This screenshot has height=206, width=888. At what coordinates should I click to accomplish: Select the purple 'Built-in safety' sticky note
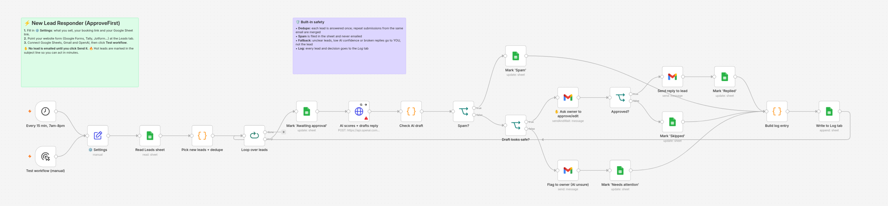[x=349, y=46]
